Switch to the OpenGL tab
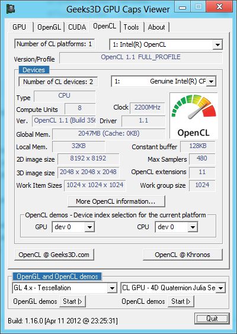The image size is (237, 334). pyautogui.click(x=49, y=27)
